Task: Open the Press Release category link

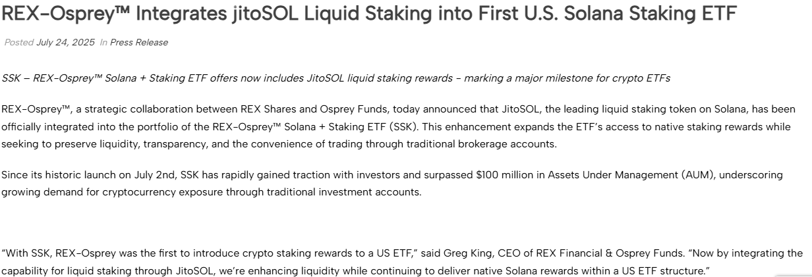Action: 139,43
